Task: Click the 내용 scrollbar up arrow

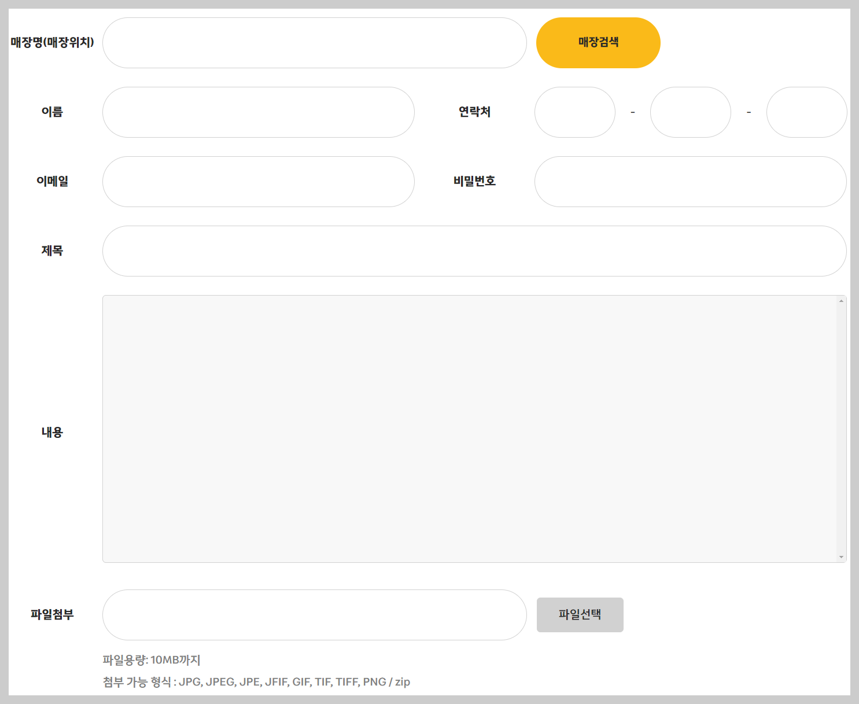Action: [841, 301]
